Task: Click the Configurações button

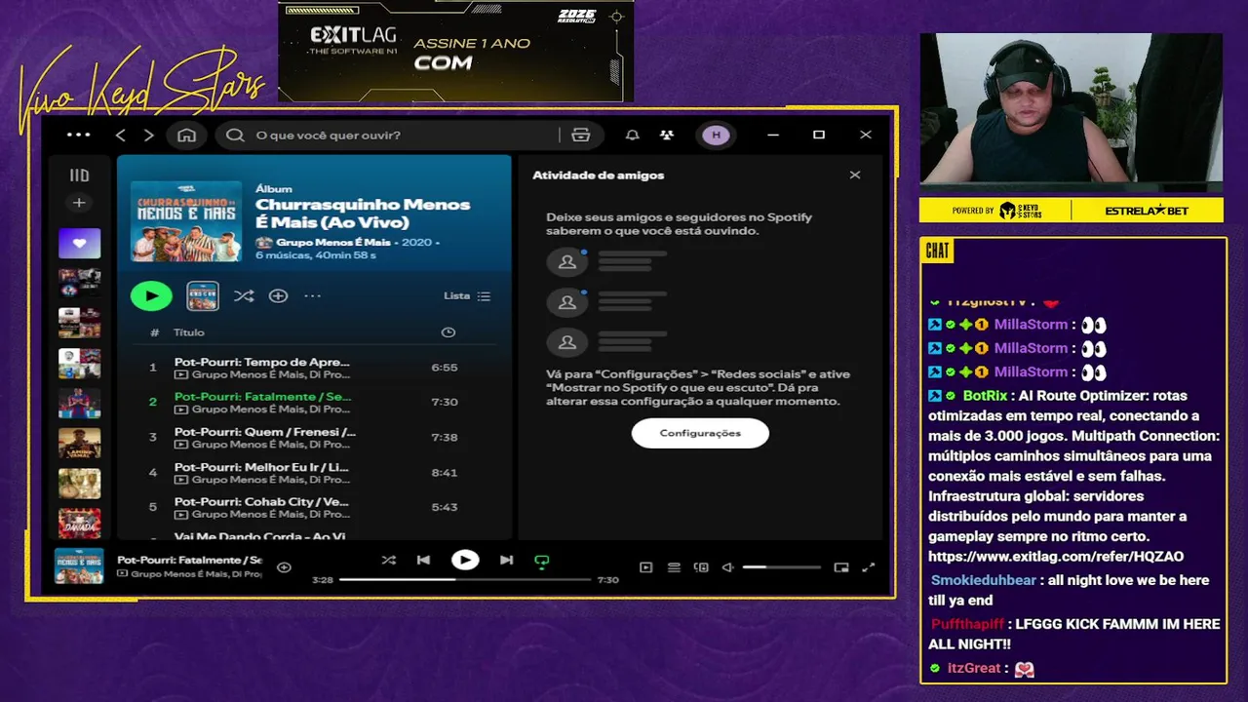Action: click(700, 433)
